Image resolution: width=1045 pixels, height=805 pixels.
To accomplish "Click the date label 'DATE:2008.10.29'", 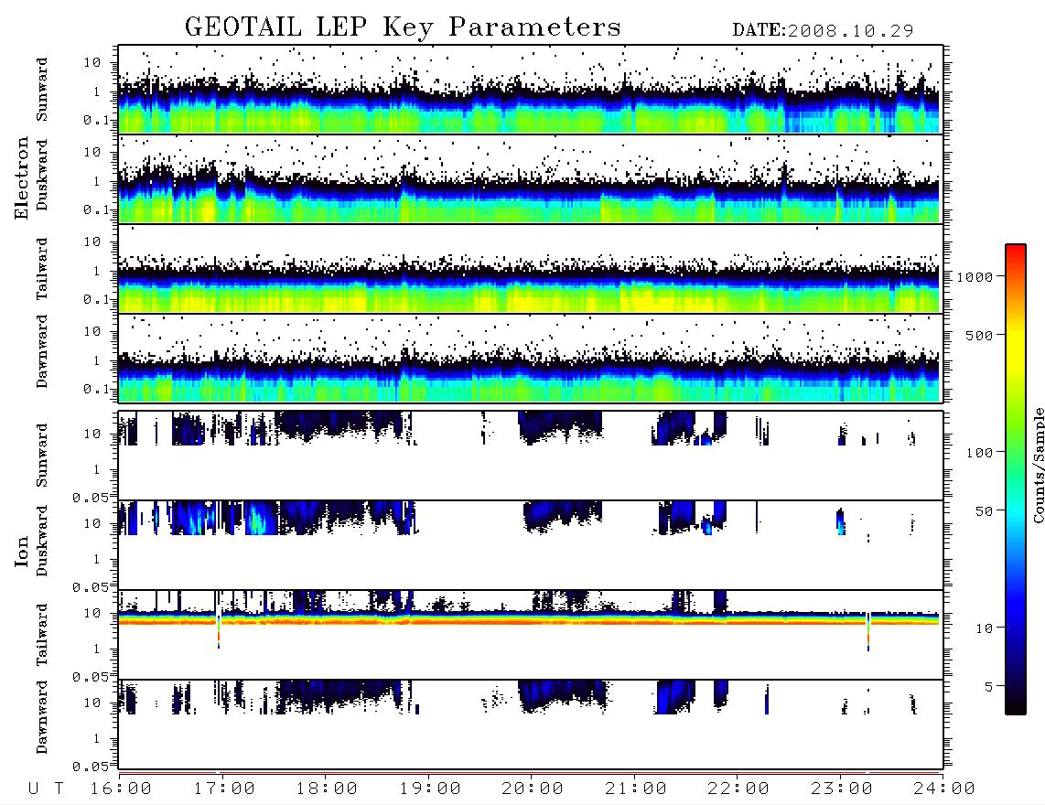I will pyautogui.click(x=823, y=31).
